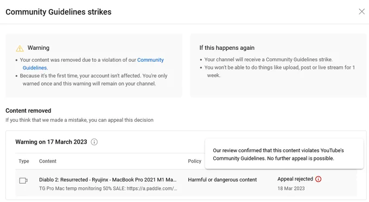
Task: Click red info icon beside Appeal rejected
Action: (318, 179)
